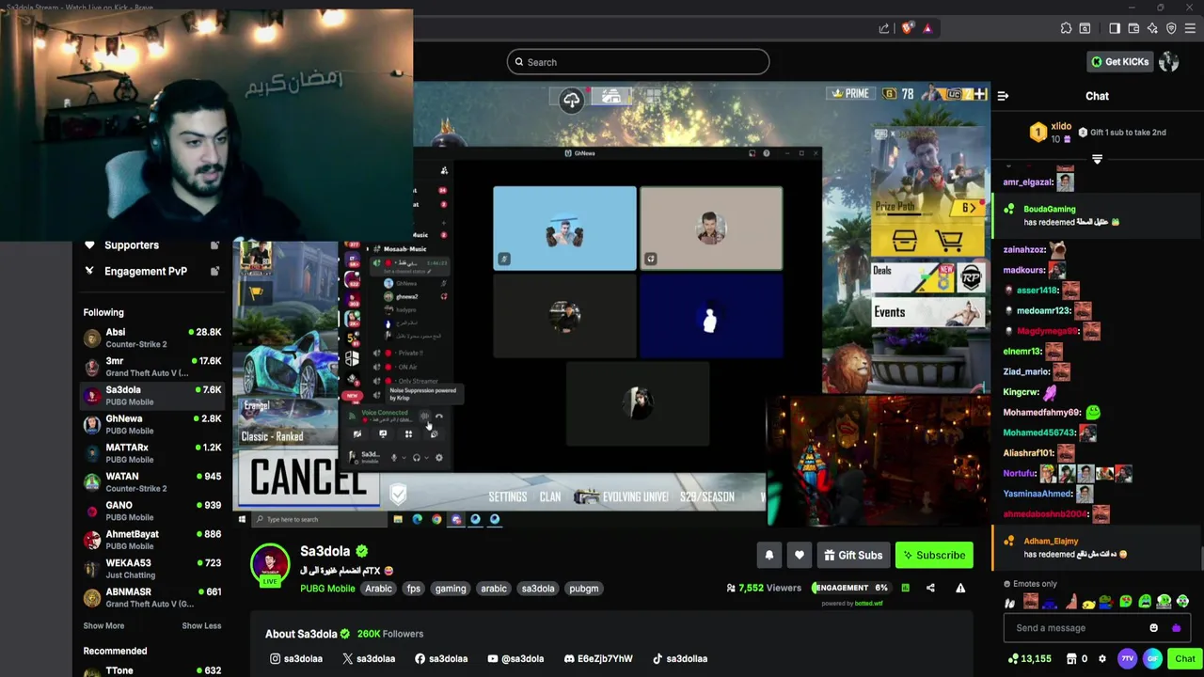Open chat settings gear icon
Viewport: 1204px width, 677px height.
pos(1102,659)
